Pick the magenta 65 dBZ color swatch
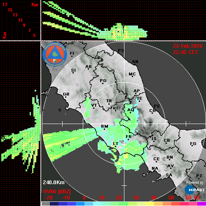 click(201, 204)
